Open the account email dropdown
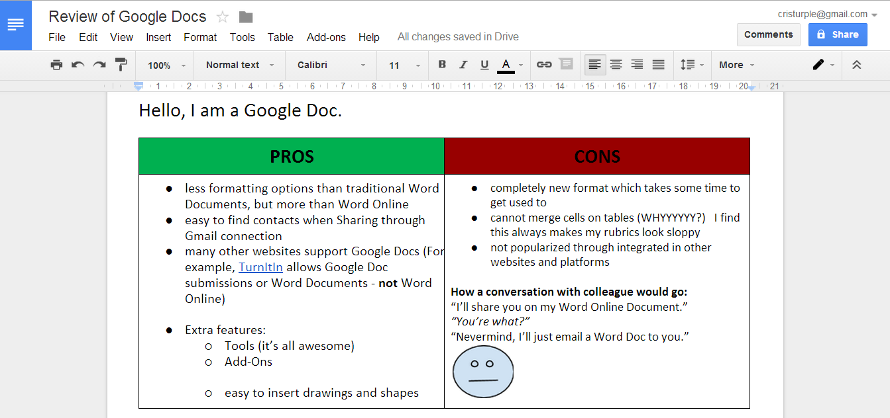890x418 pixels. pyautogui.click(x=828, y=14)
